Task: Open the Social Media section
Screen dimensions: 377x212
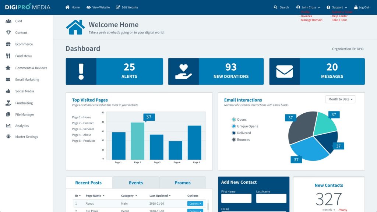Action: click(x=24, y=91)
